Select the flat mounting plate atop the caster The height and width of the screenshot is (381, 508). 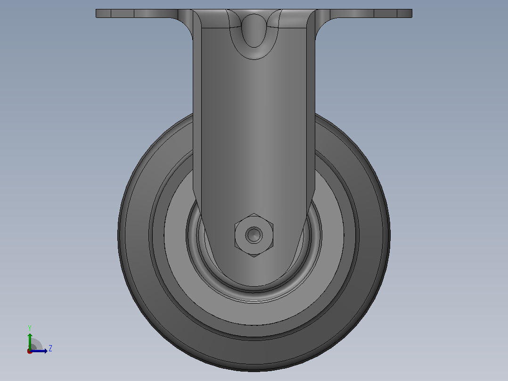[x=254, y=13]
